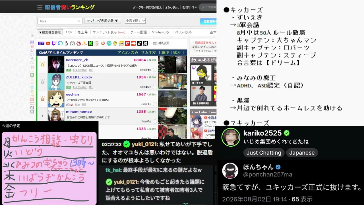Open the three-dot menu for ZUIEKI_kicktv

coord(155,87)
